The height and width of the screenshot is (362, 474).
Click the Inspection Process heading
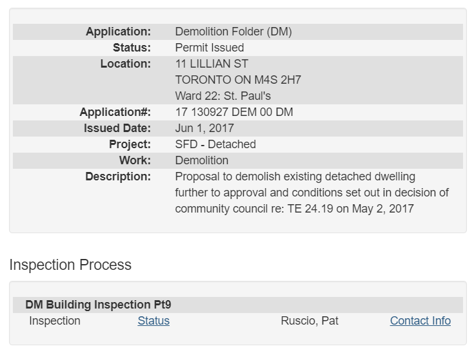click(x=70, y=265)
